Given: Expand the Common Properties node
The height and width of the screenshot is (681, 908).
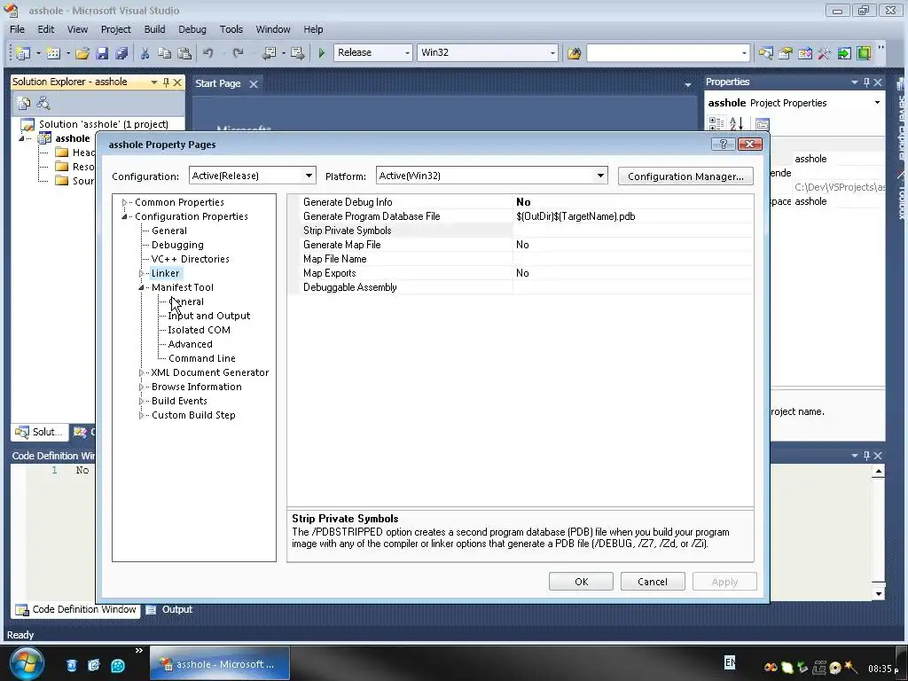Looking at the screenshot, I should point(124,202).
